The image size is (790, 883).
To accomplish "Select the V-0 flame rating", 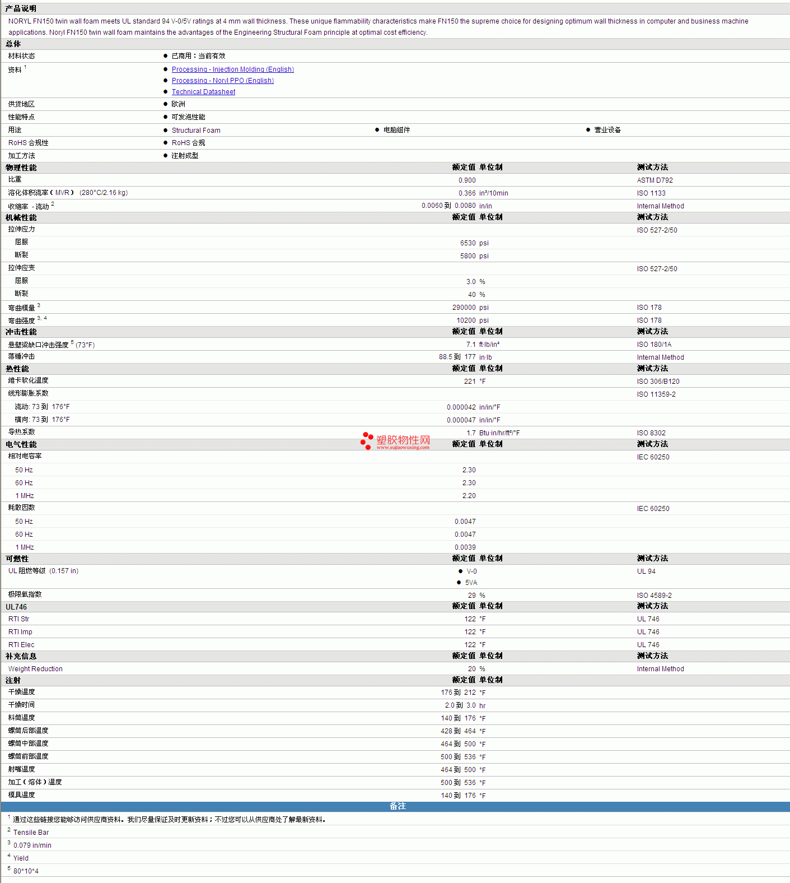I will pos(472,571).
